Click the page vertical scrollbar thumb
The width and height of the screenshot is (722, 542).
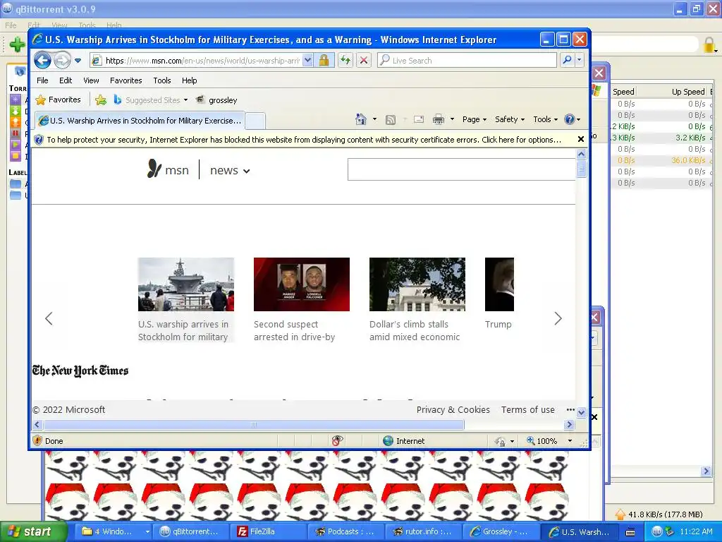(x=581, y=169)
